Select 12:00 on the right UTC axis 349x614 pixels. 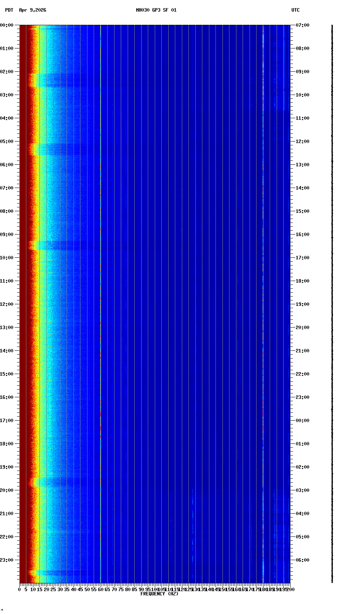[x=303, y=141]
